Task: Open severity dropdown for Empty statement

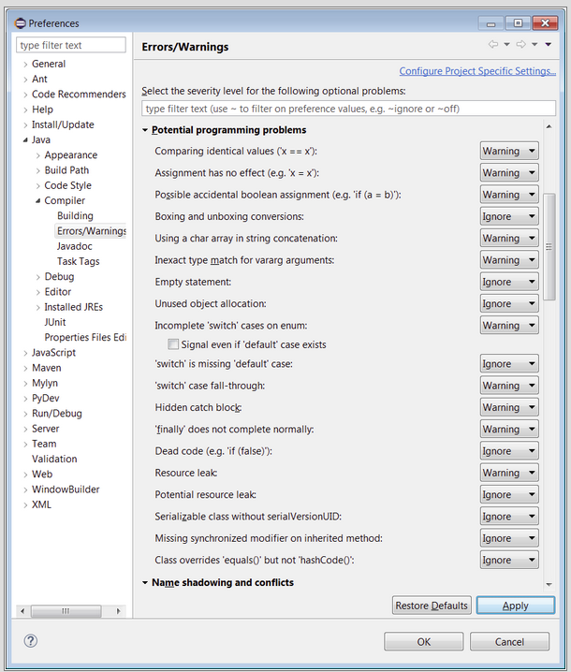Action: 509,282
